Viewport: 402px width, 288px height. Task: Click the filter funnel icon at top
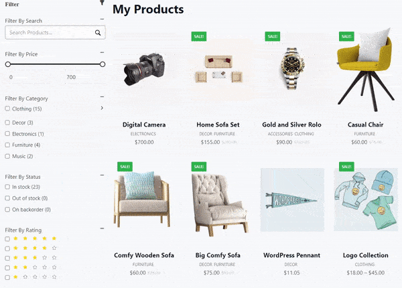pyautogui.click(x=102, y=2)
